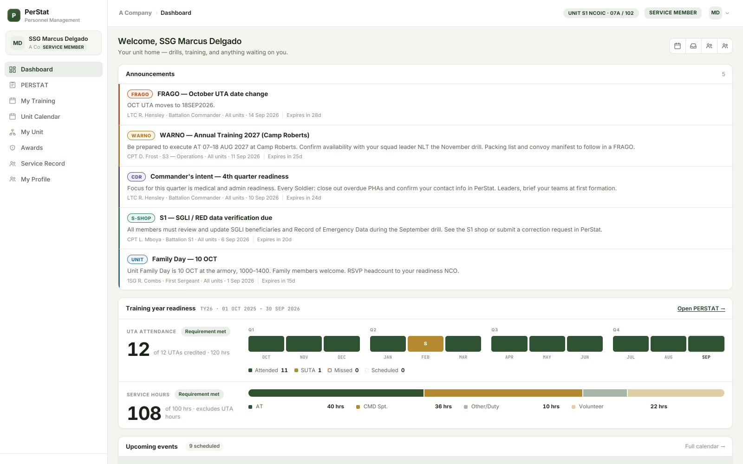The image size is (743, 464).
Task: Open Commander's intent 4th quarter readiness
Action: (x=425, y=187)
